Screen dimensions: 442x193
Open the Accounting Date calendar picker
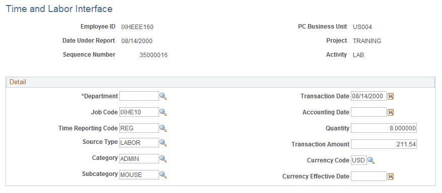(x=391, y=112)
